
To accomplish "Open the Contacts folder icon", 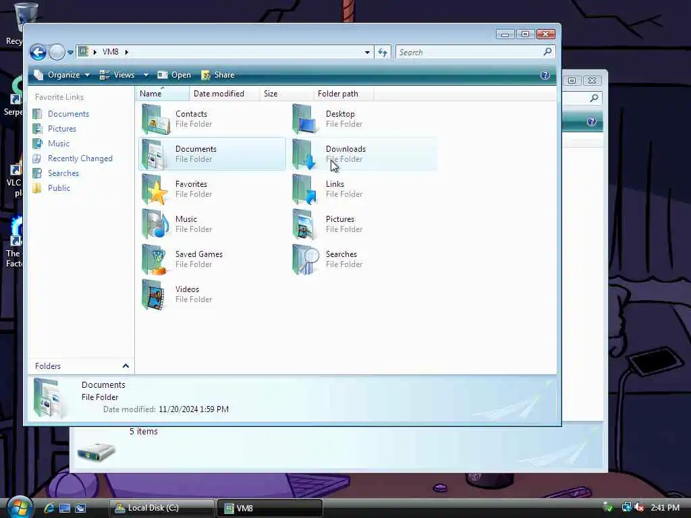I will (155, 119).
